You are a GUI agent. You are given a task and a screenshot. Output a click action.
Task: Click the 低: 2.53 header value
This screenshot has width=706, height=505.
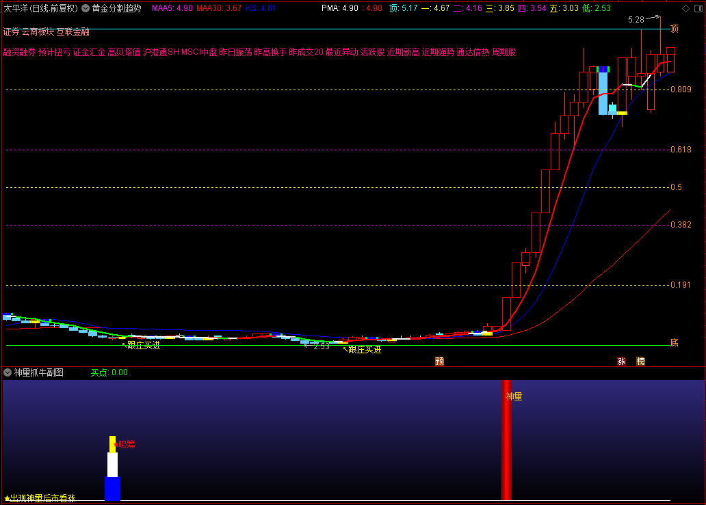point(597,8)
